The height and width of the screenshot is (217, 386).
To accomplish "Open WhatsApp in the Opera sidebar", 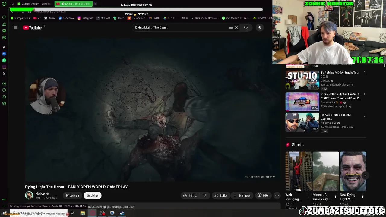I will (4, 61).
